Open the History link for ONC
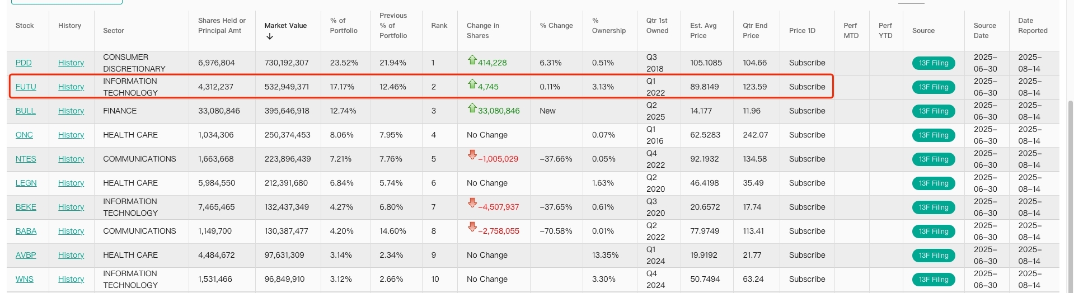Viewport: 1074px width, 293px height. pyautogui.click(x=71, y=135)
